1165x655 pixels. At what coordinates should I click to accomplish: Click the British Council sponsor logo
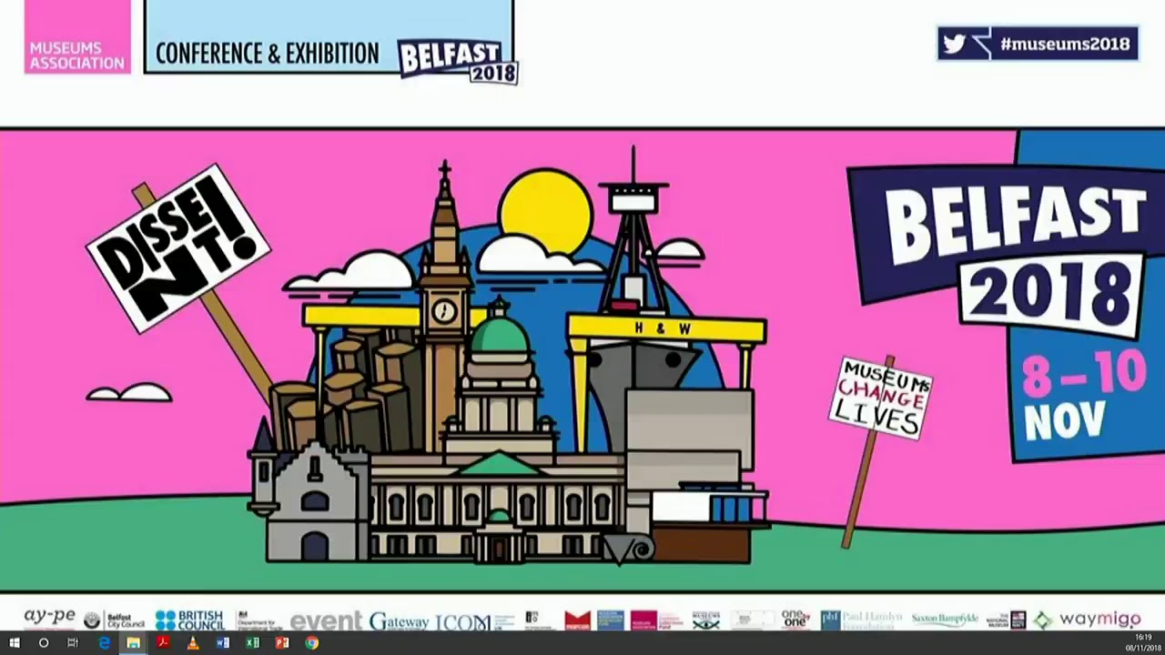(189, 620)
